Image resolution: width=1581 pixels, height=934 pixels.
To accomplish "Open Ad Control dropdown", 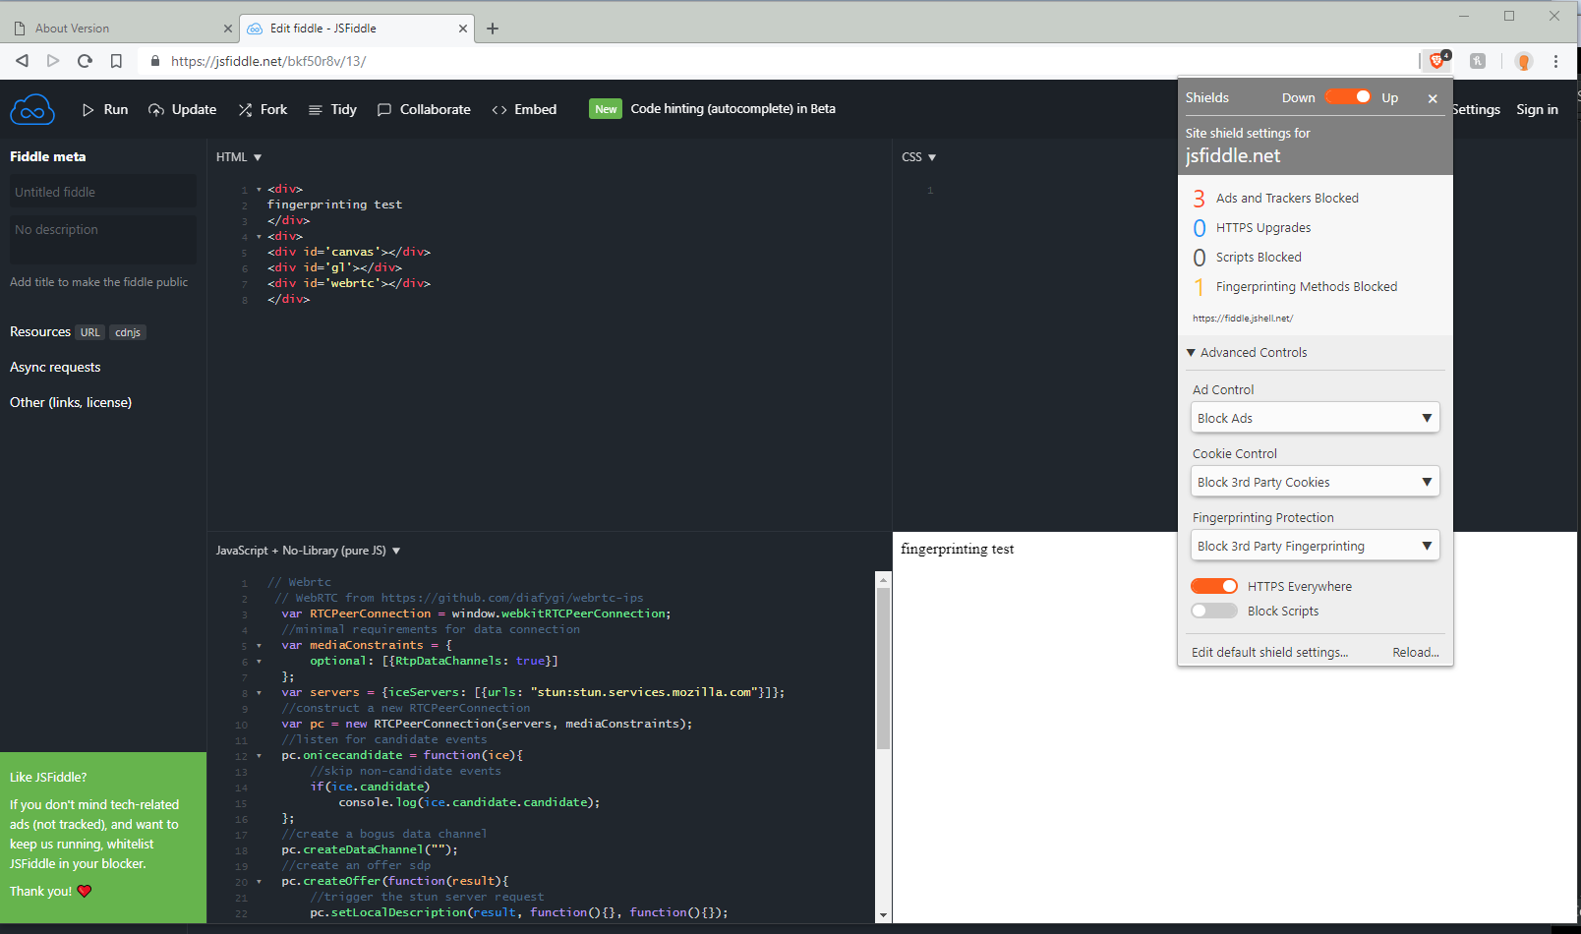I will (1316, 418).
